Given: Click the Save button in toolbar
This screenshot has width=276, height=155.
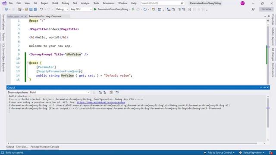Looking at the screenshot, I should (x=31, y=9).
